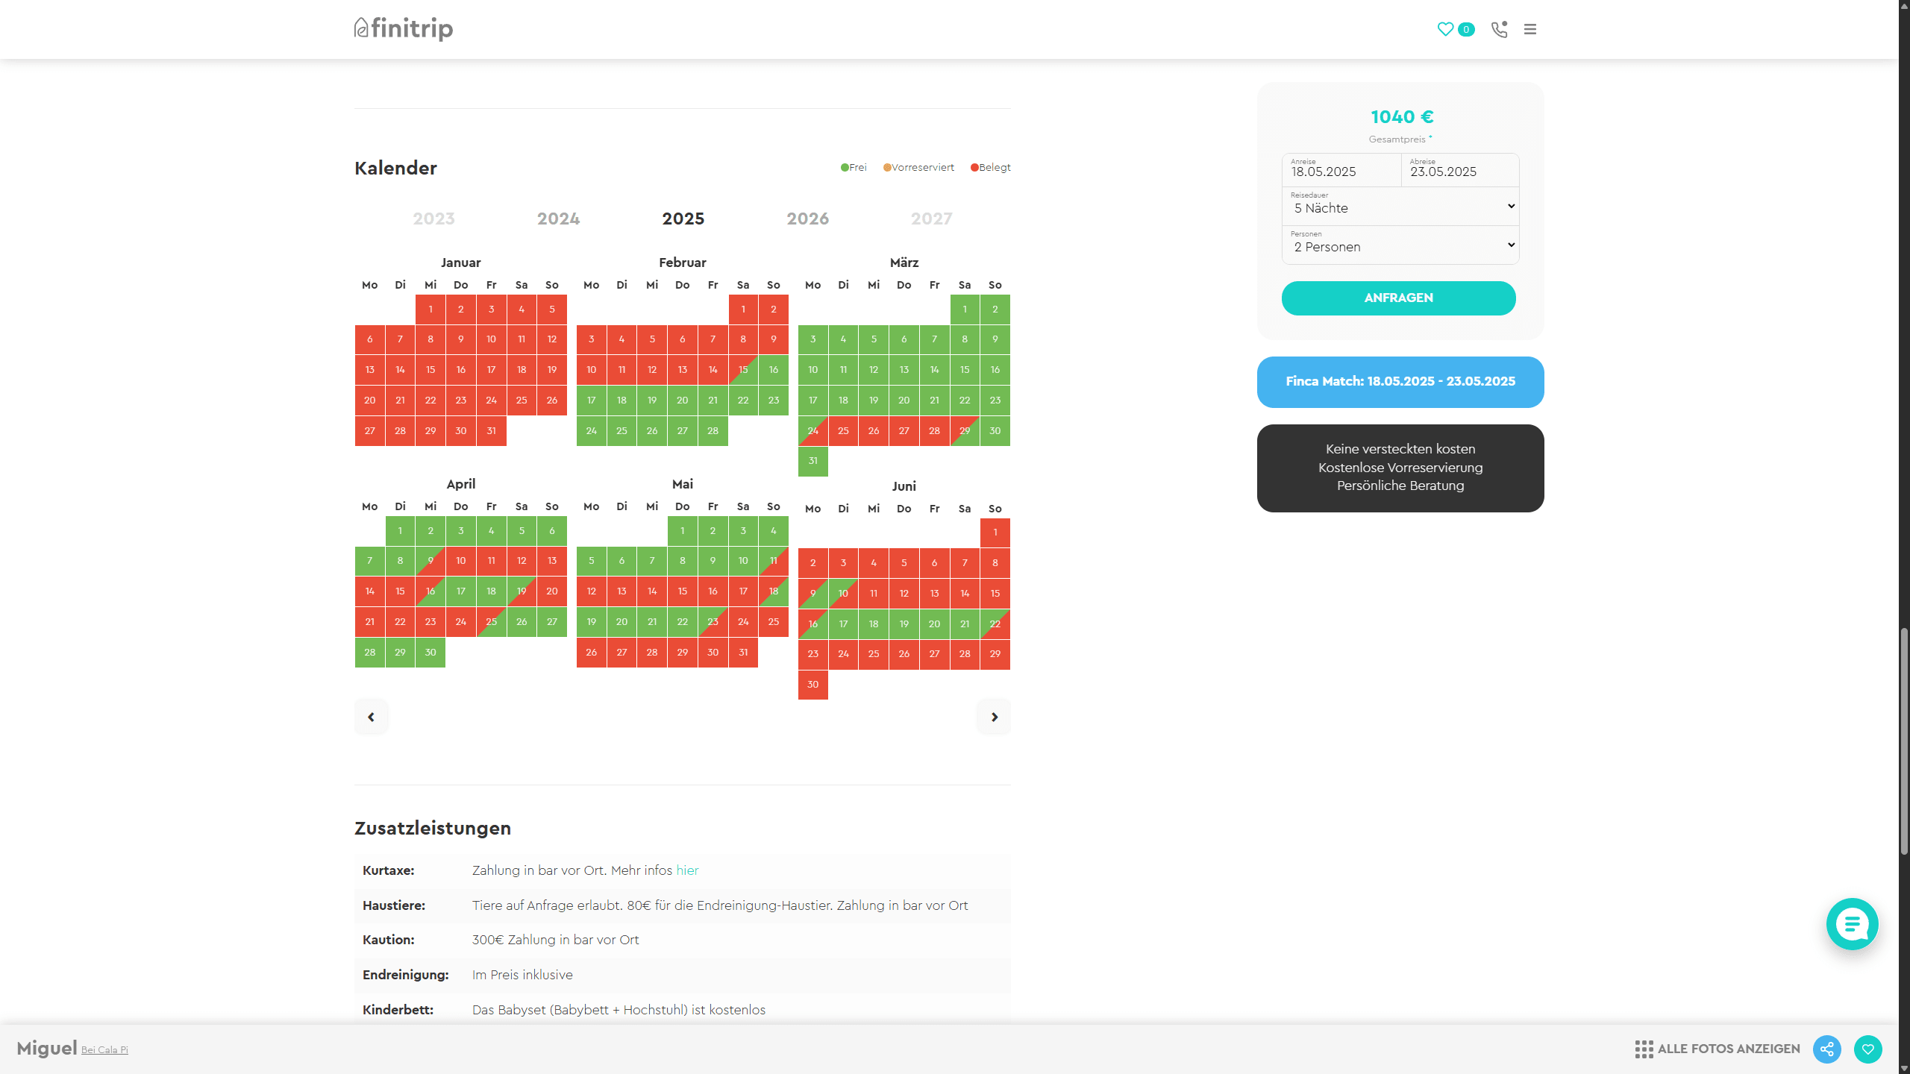Select year 2027 in calendar
Screen dimensions: 1910x1074
point(931,219)
